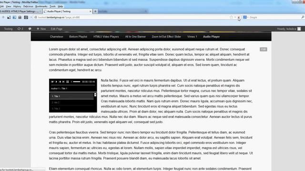Click the rewind-to-start button in the audio player

[52, 82]
